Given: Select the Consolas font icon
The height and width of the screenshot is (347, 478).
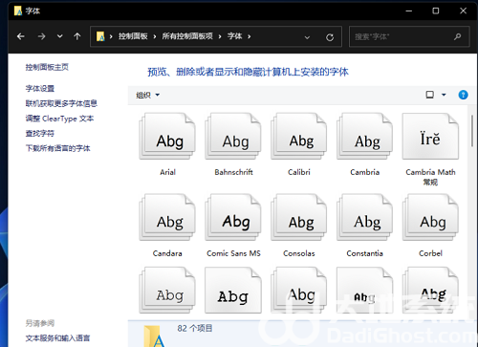Looking at the screenshot, I should pos(299,218).
